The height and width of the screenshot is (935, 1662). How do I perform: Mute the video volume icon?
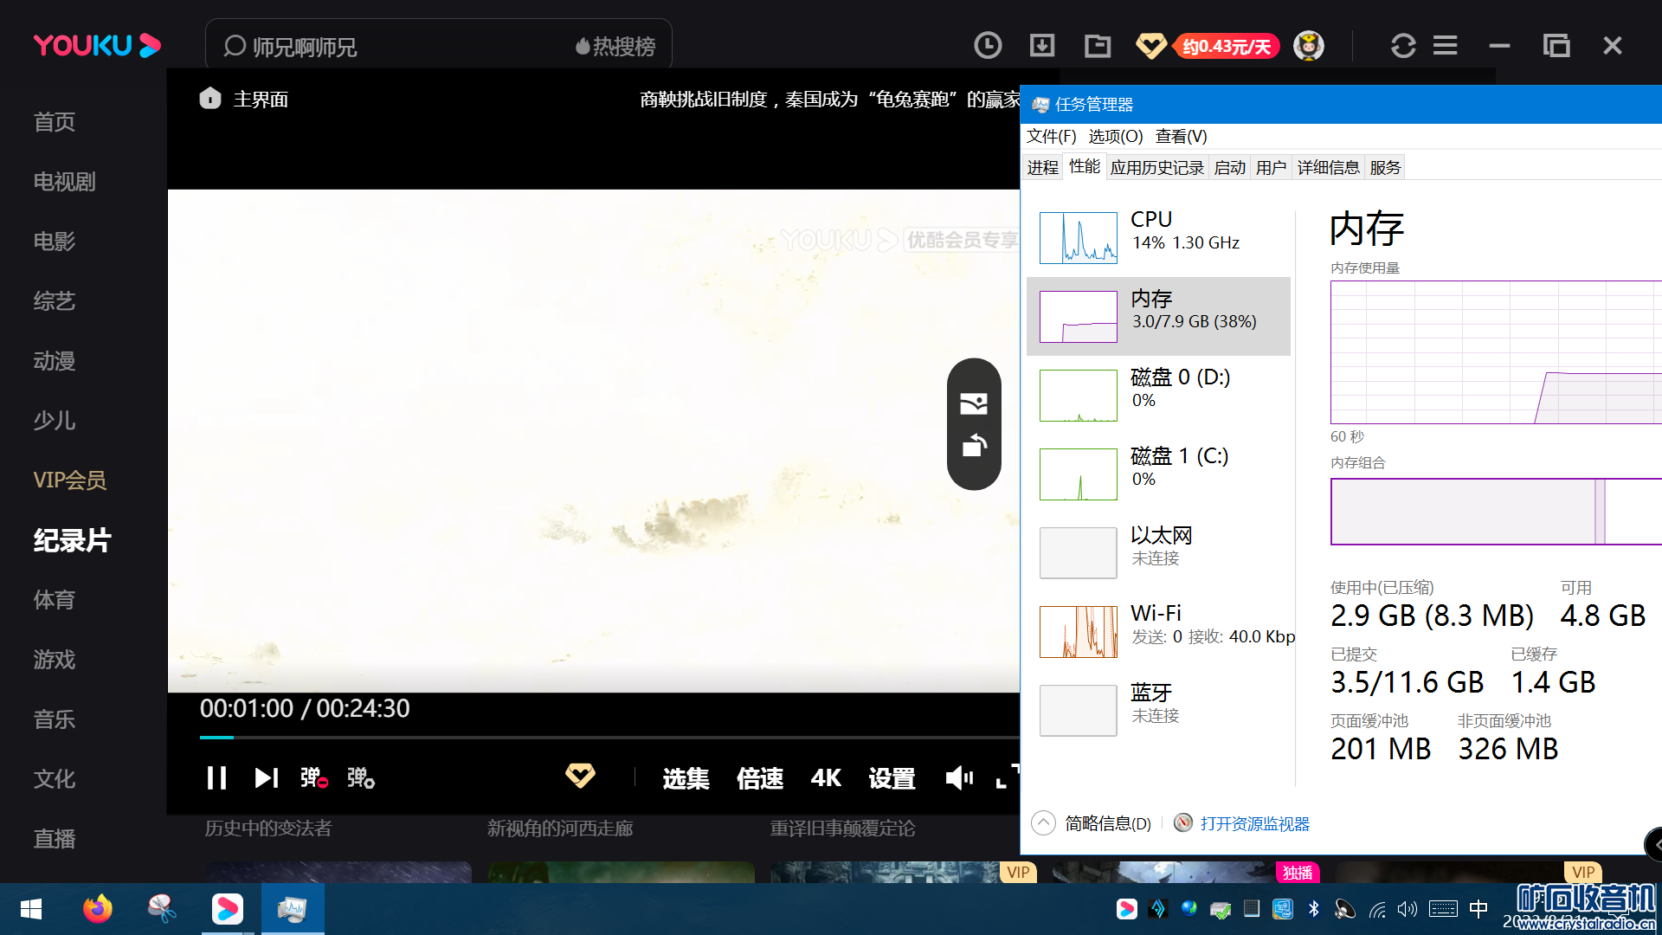click(958, 777)
